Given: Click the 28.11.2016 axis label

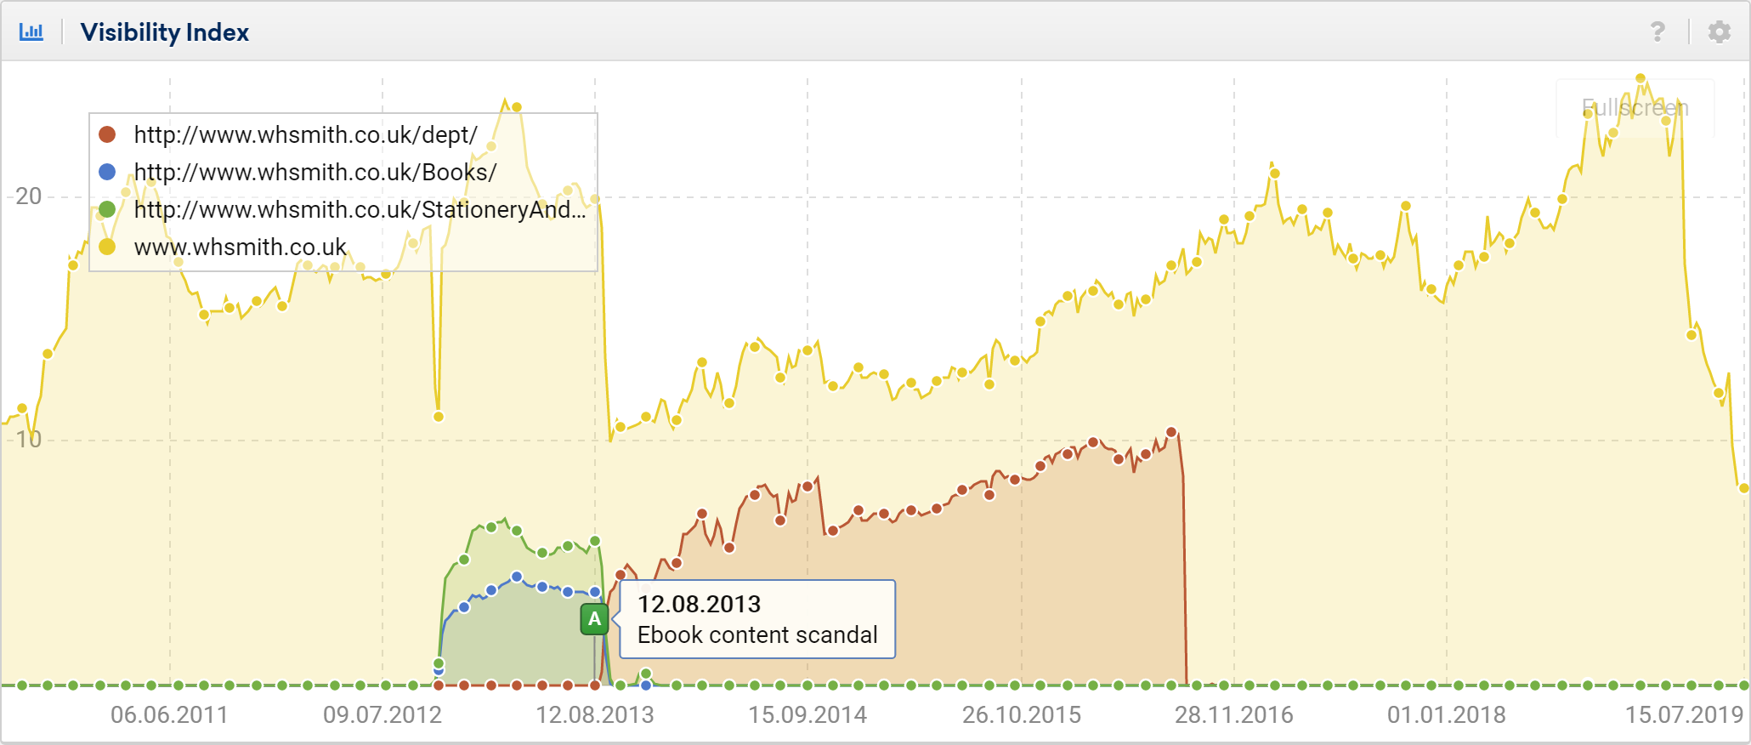Looking at the screenshot, I should click(1234, 715).
